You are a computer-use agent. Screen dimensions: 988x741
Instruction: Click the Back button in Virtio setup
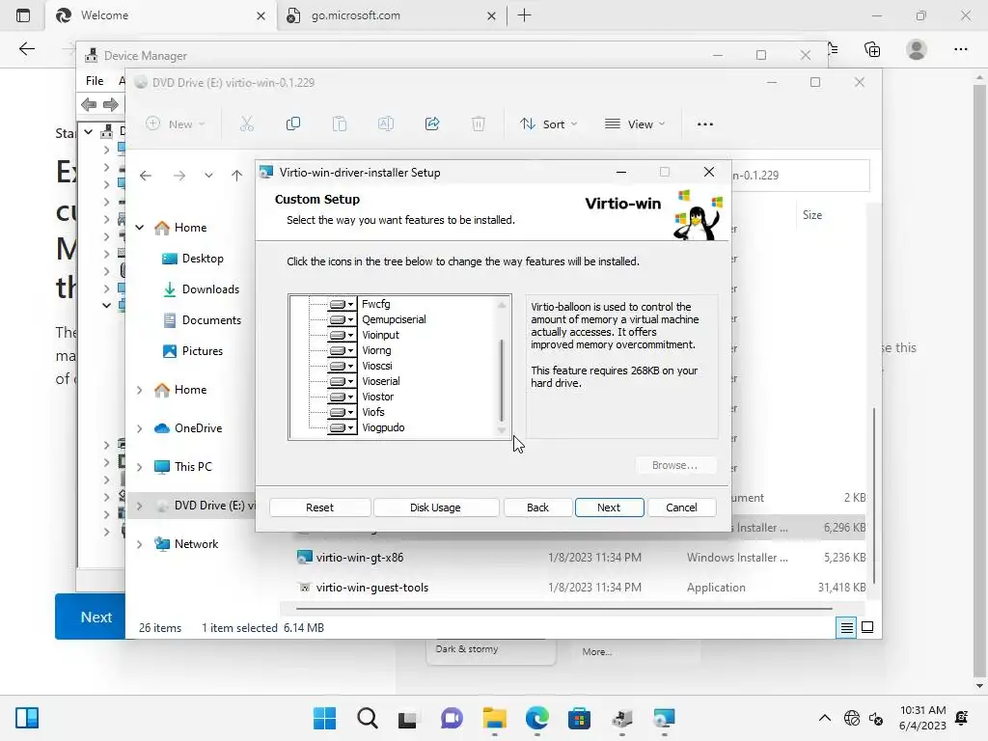537,508
